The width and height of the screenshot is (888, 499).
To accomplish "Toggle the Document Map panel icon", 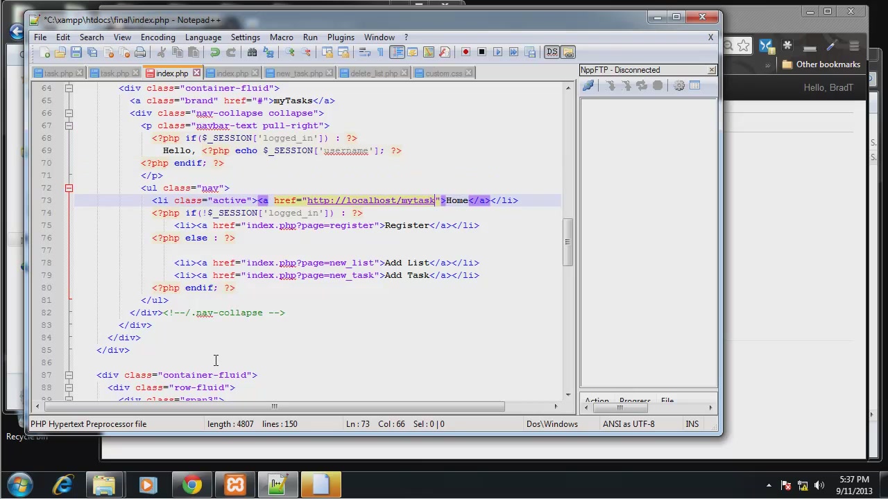I will pos(428,52).
